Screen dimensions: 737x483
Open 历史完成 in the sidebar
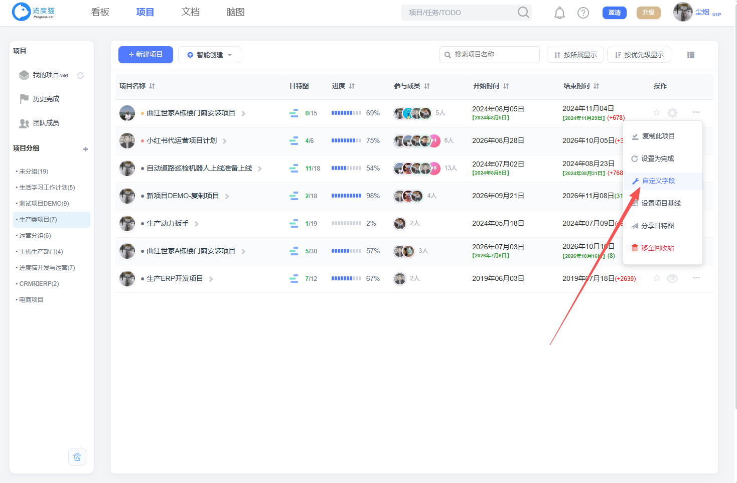coord(46,99)
